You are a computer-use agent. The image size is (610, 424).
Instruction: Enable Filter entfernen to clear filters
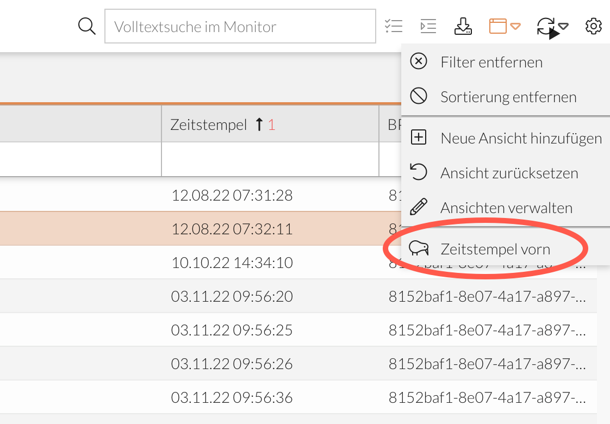491,61
